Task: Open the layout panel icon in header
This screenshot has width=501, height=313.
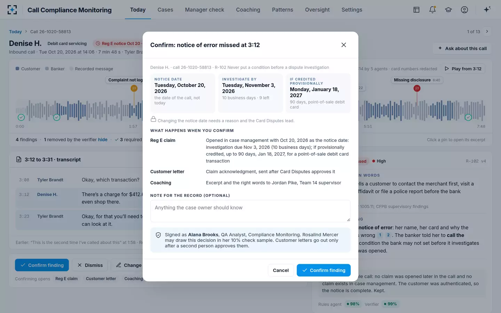Action: click(416, 10)
